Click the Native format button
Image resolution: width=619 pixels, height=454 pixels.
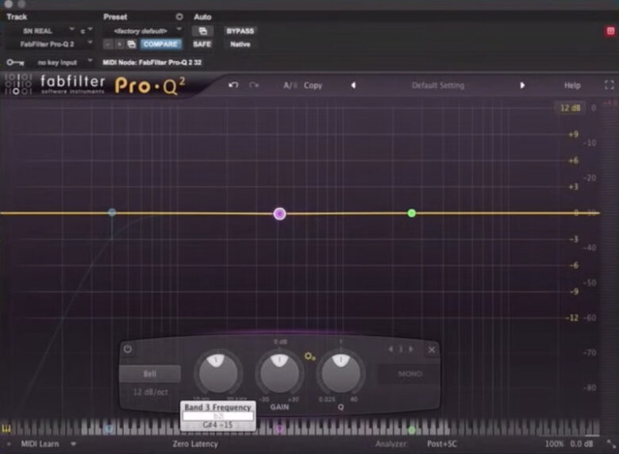(240, 44)
